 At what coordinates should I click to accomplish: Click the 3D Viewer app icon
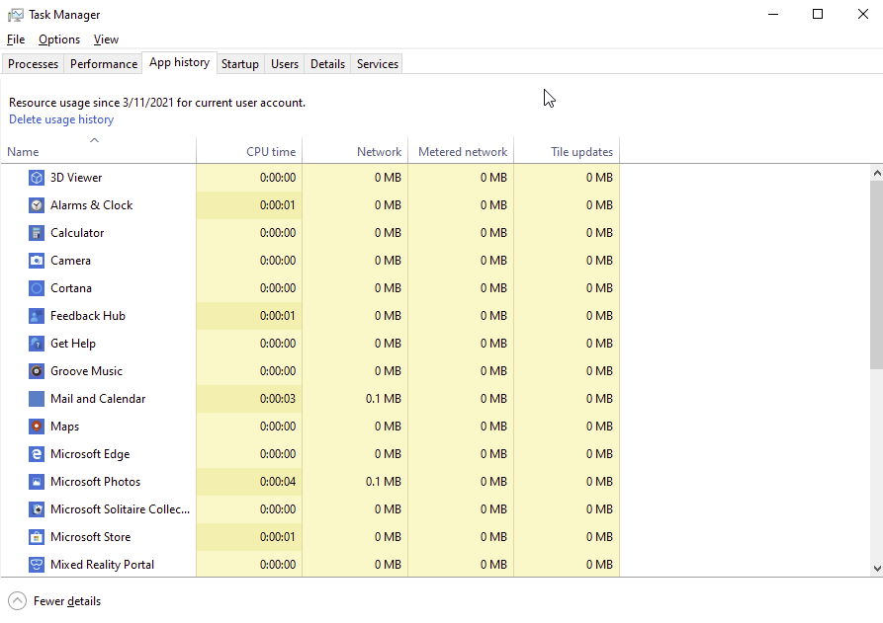37,178
